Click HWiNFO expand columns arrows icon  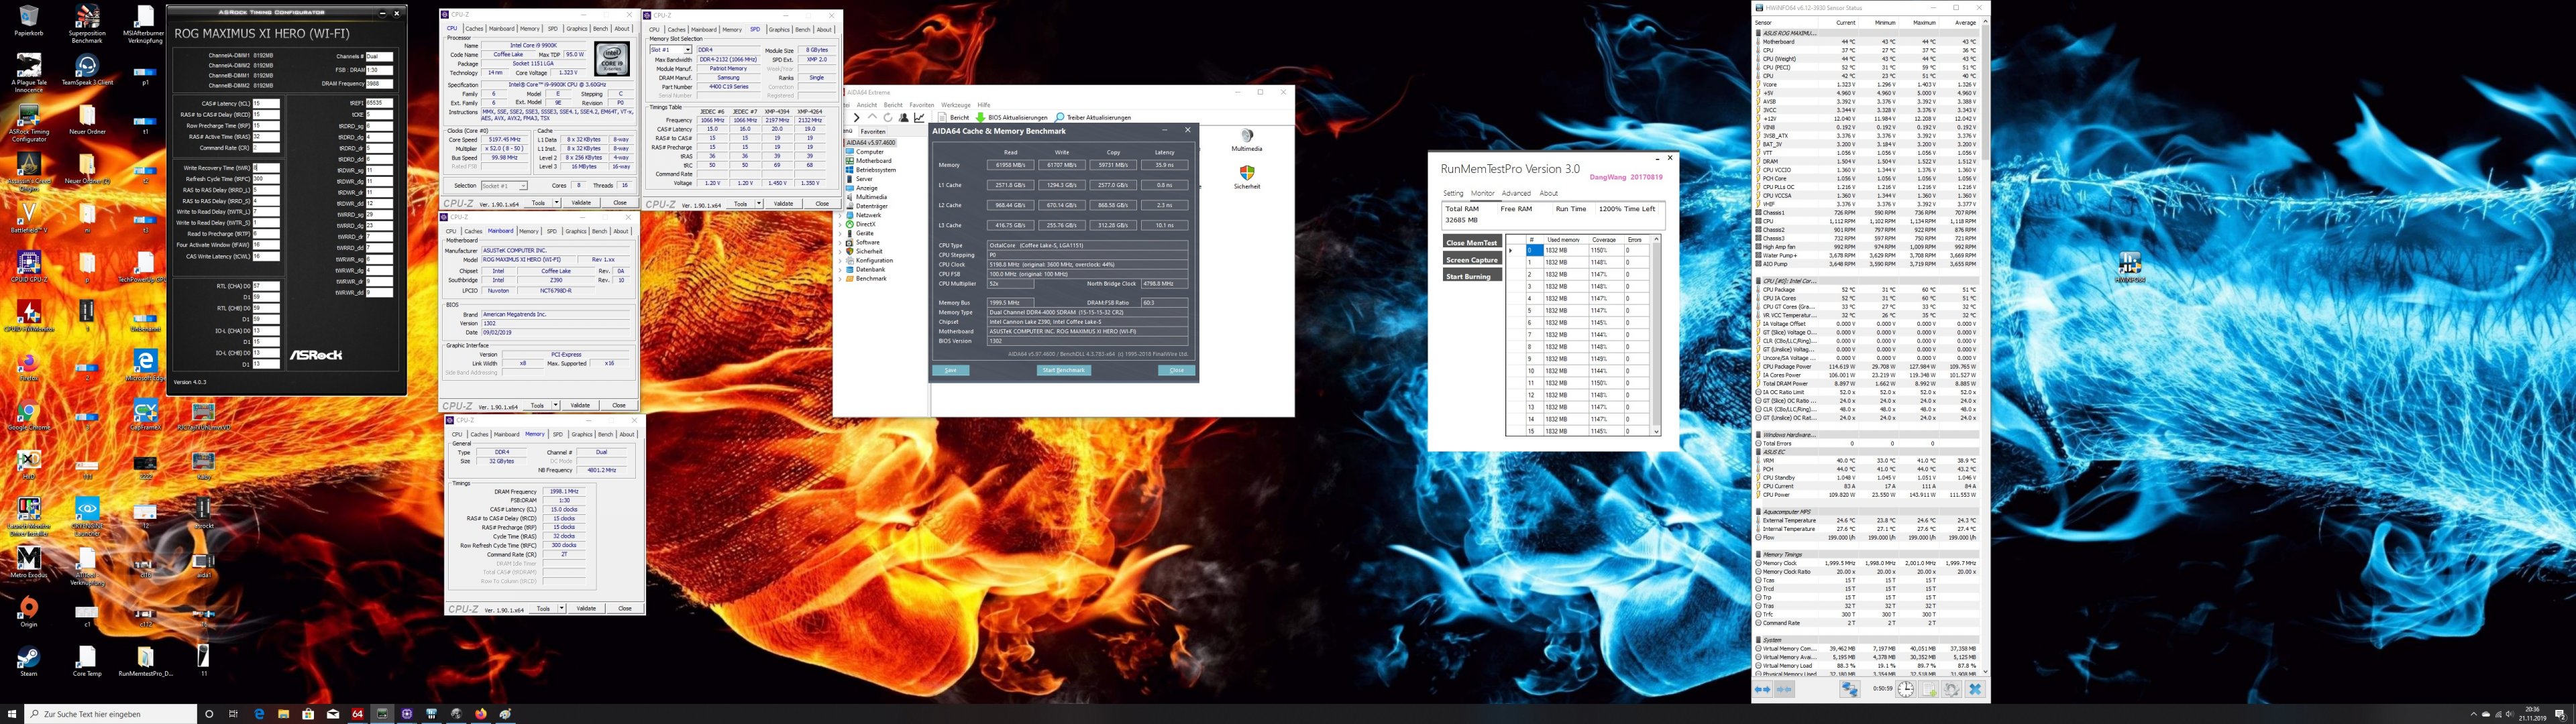[1763, 689]
